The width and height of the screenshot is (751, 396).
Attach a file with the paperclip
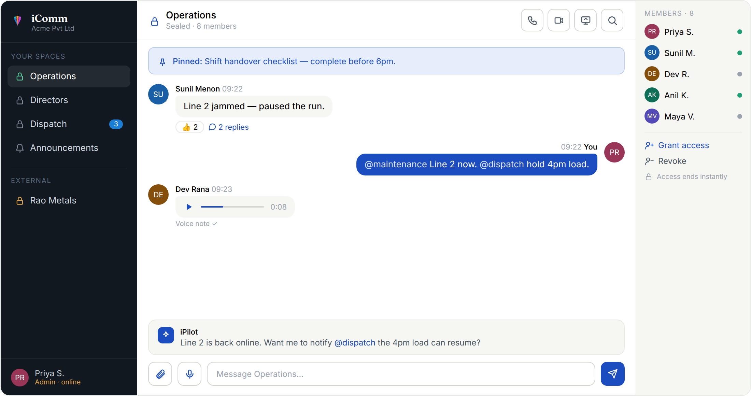160,374
